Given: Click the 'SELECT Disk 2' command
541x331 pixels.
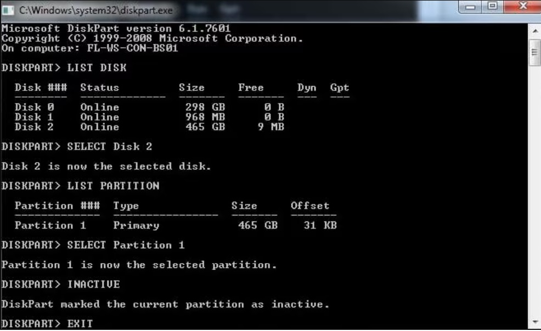Looking at the screenshot, I should click(110, 147).
